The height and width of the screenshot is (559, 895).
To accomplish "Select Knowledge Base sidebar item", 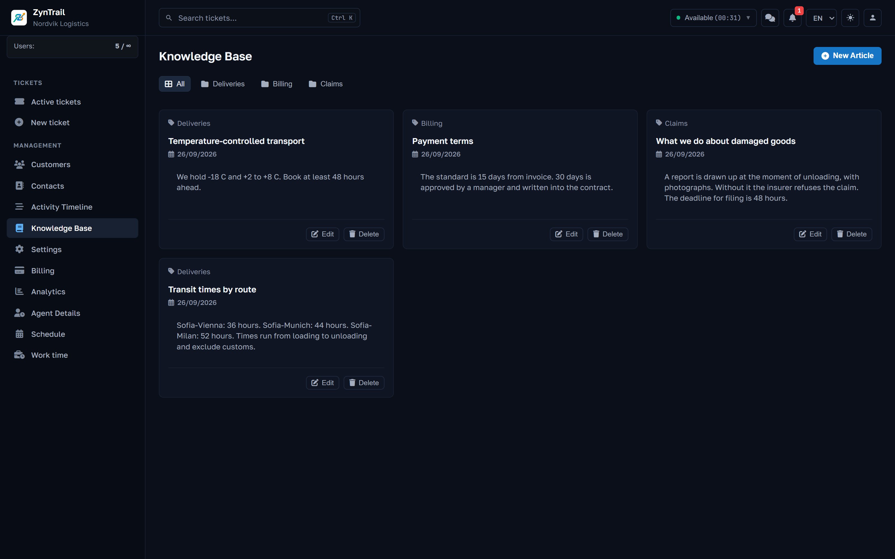I will tap(72, 228).
